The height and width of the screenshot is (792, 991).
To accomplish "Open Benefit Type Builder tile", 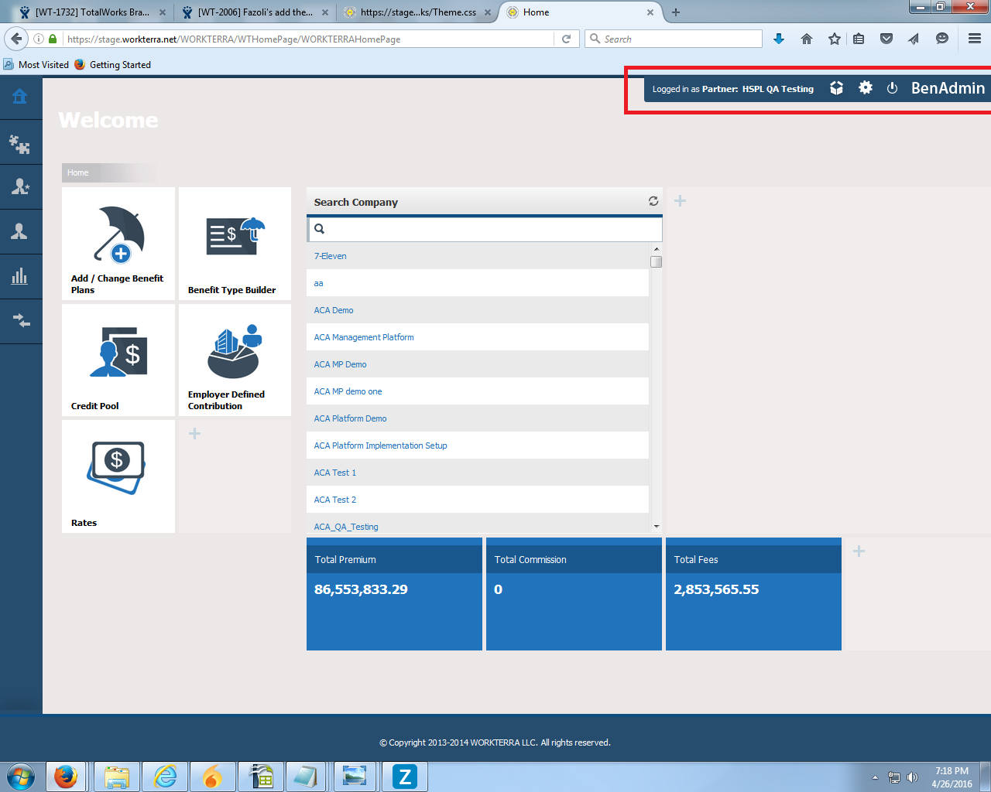I will point(235,244).
